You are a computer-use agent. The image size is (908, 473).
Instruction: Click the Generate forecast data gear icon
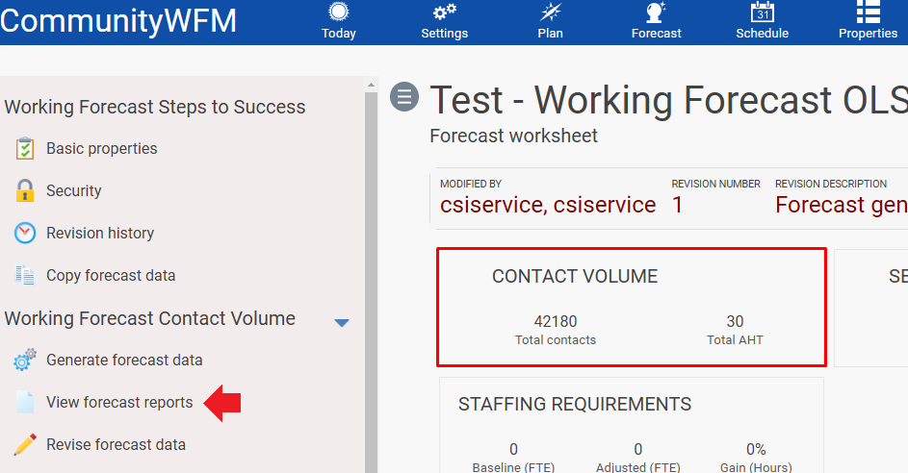pyautogui.click(x=25, y=360)
